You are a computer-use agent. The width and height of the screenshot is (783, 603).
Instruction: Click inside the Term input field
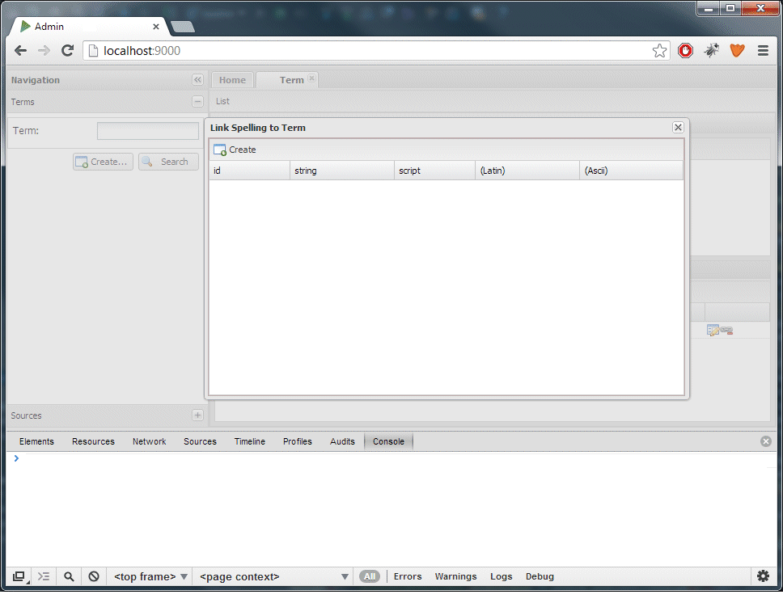click(x=147, y=130)
